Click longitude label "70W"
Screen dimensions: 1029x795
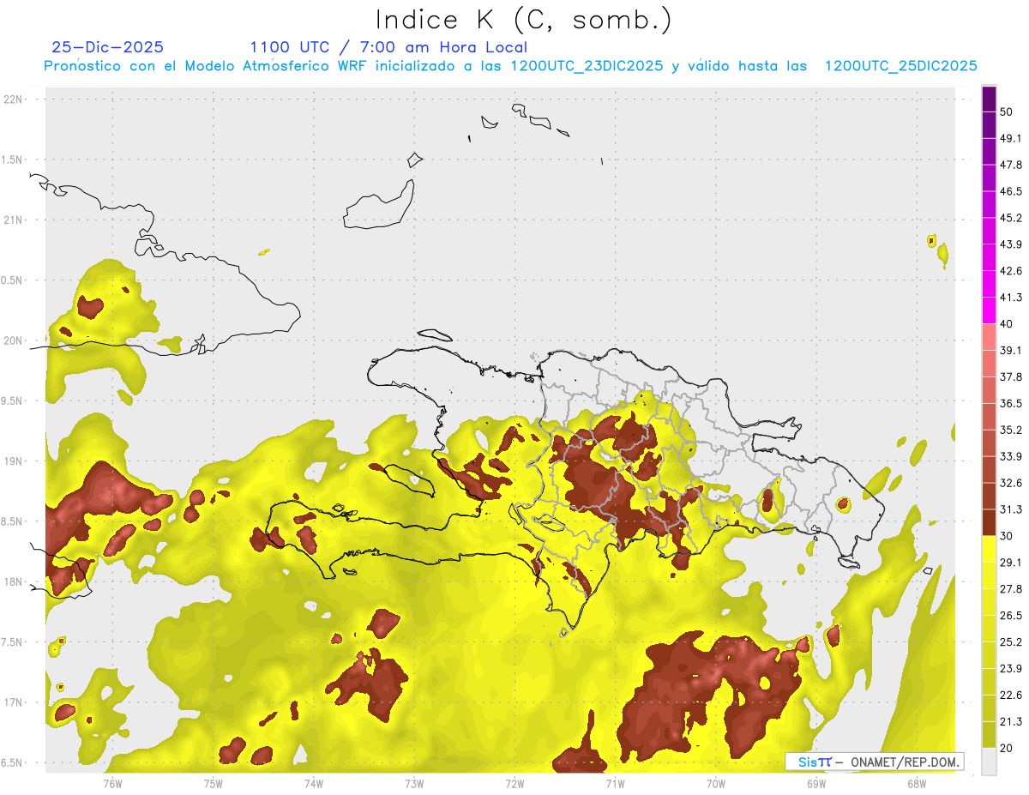[715, 784]
